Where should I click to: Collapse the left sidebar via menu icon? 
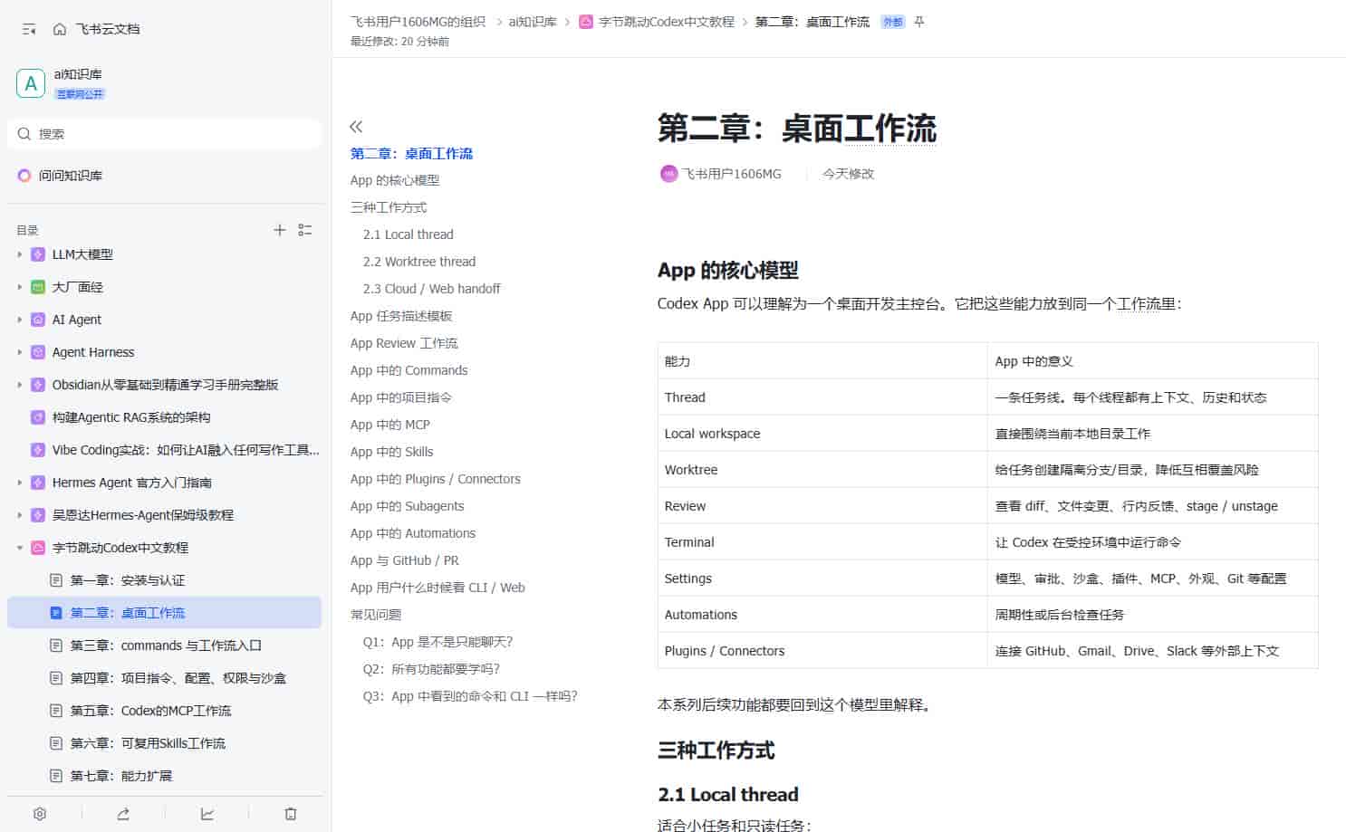point(29,29)
